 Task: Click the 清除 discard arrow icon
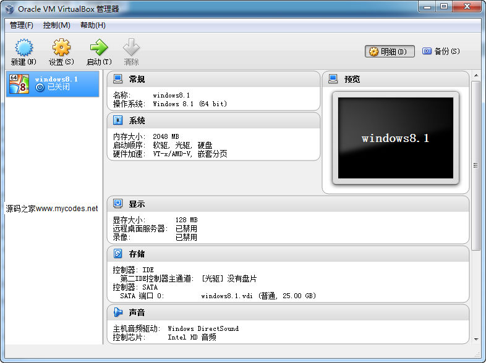click(131, 48)
